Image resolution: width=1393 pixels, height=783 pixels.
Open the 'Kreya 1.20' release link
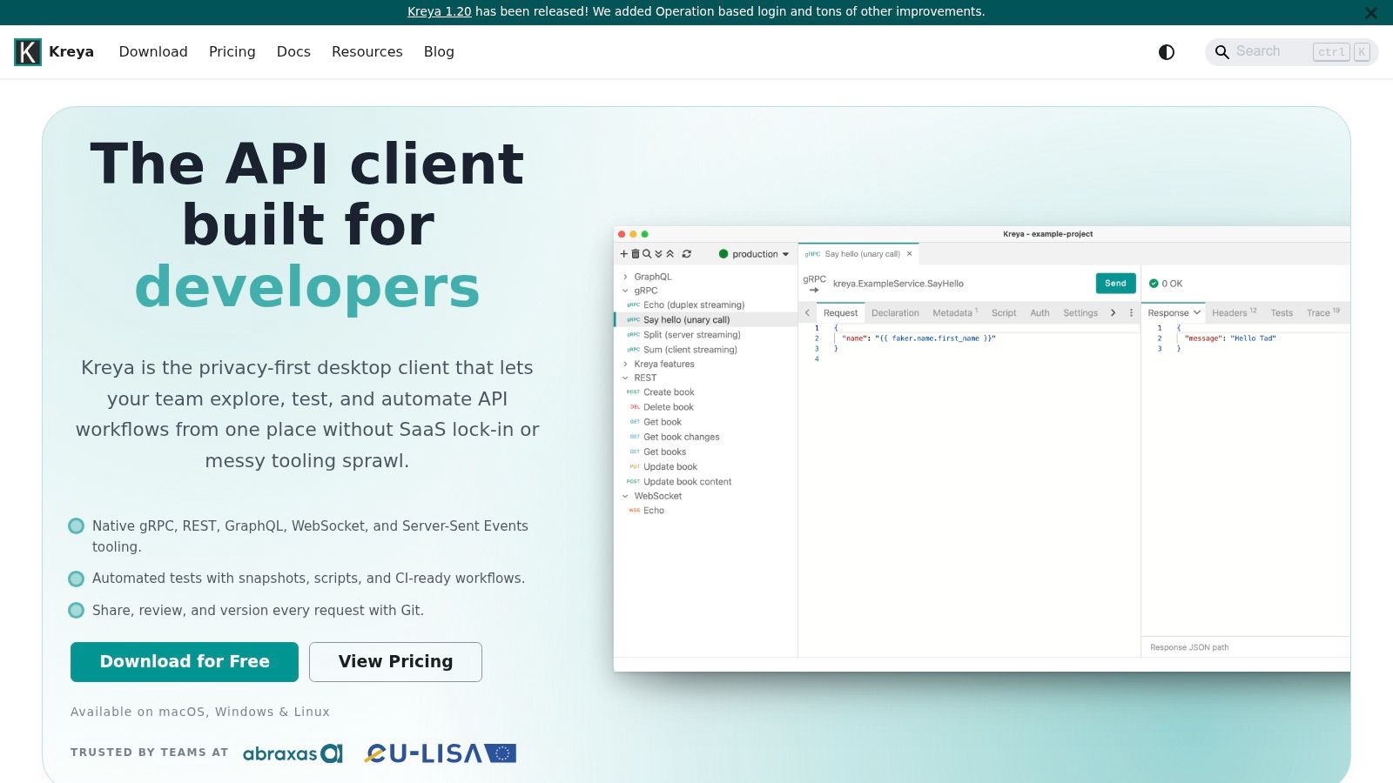pos(439,12)
